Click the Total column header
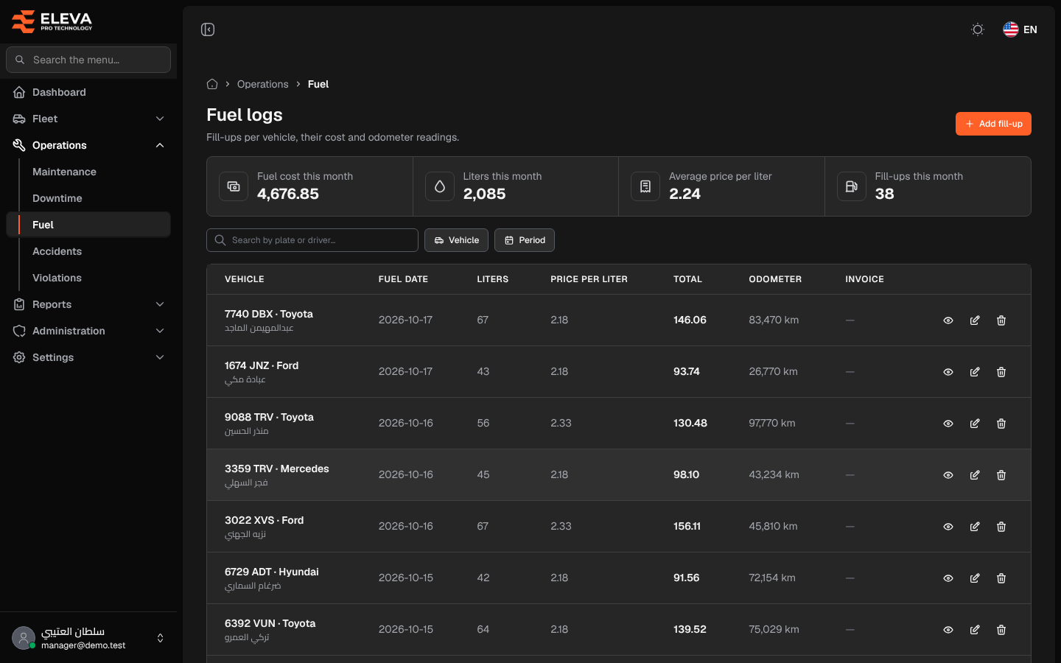This screenshot has width=1061, height=663. [687, 279]
